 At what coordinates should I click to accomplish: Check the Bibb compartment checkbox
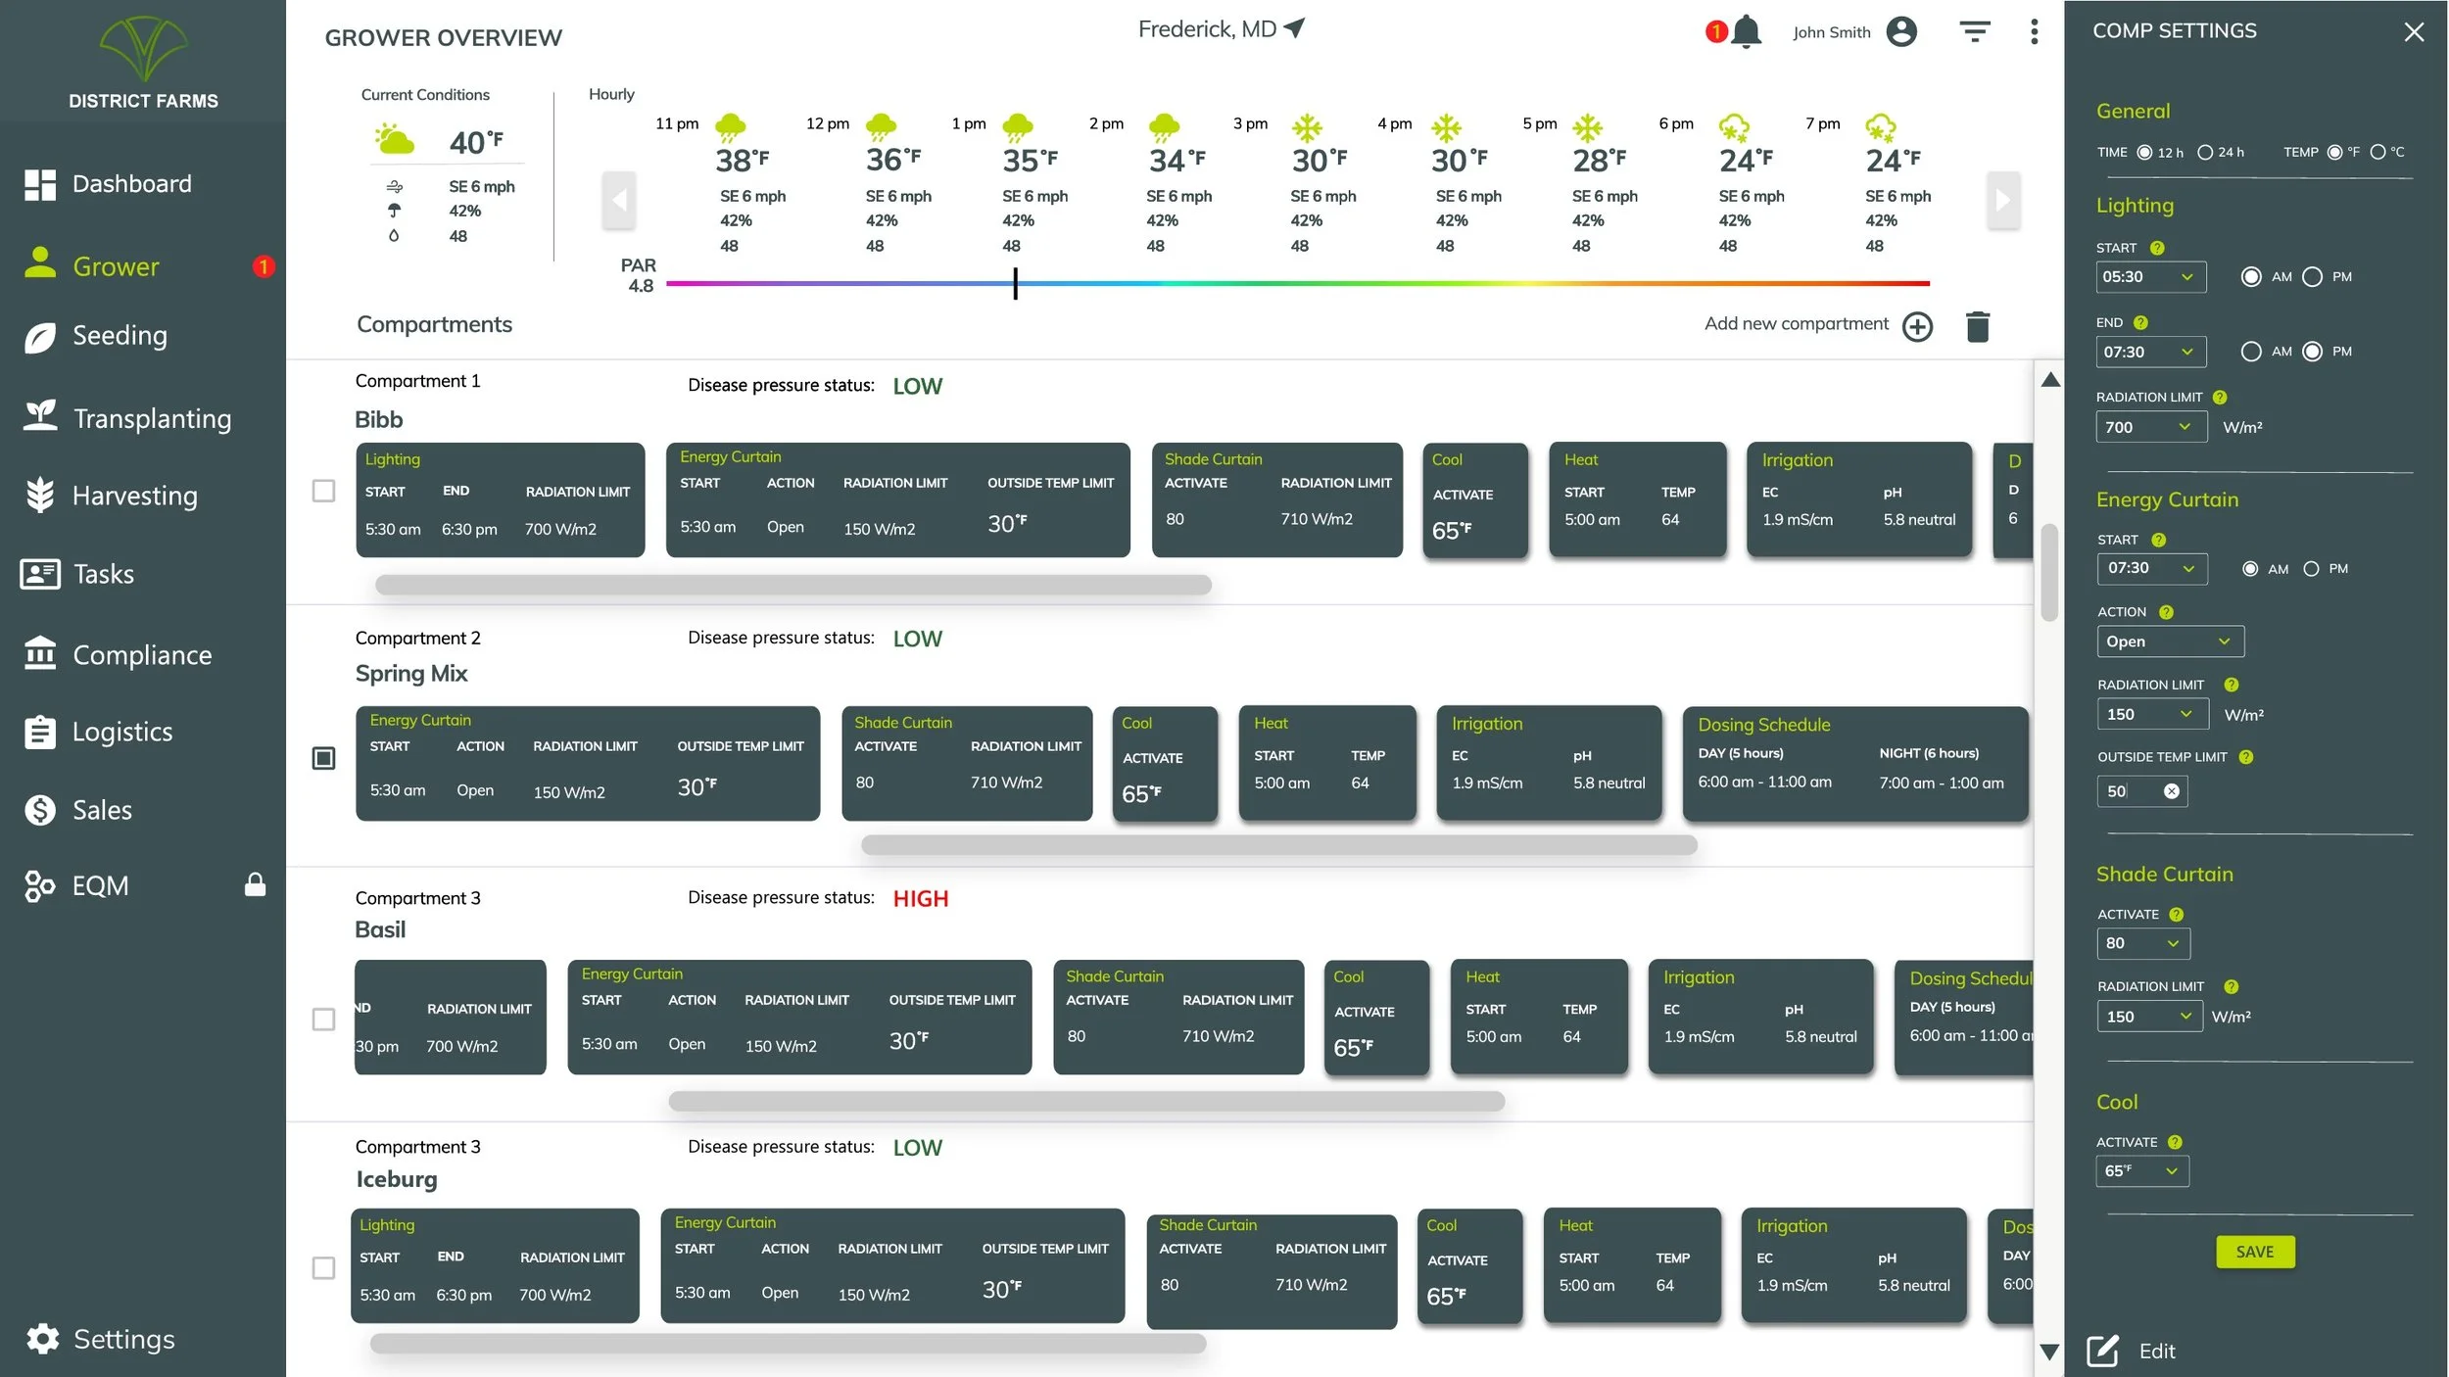[x=323, y=491]
